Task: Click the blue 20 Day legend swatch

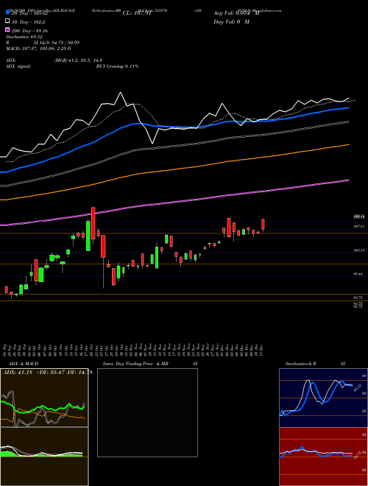Action: [x=7, y=13]
